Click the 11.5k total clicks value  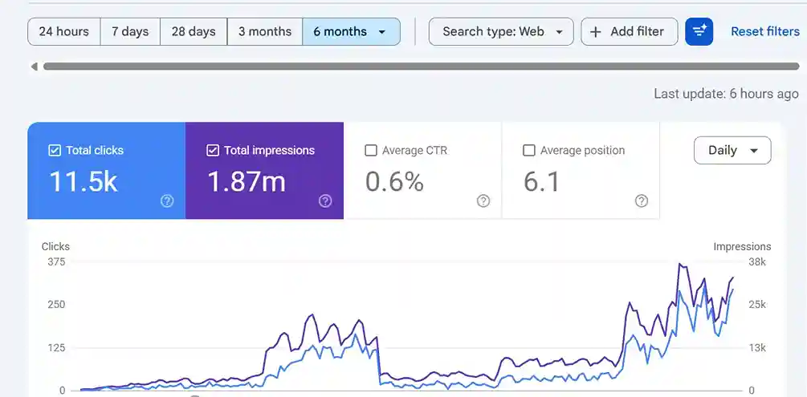coord(84,181)
